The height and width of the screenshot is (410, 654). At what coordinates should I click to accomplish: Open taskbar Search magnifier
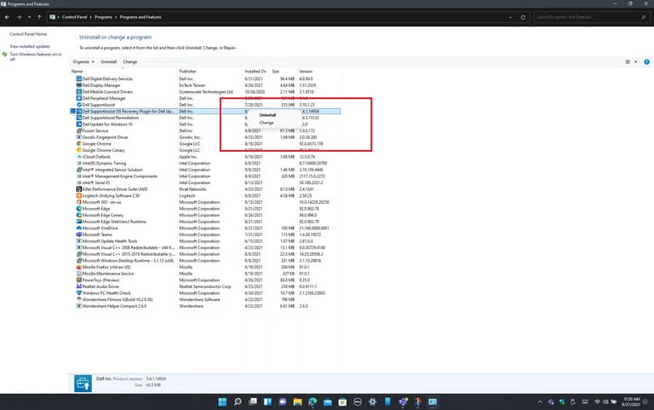[x=238, y=401]
